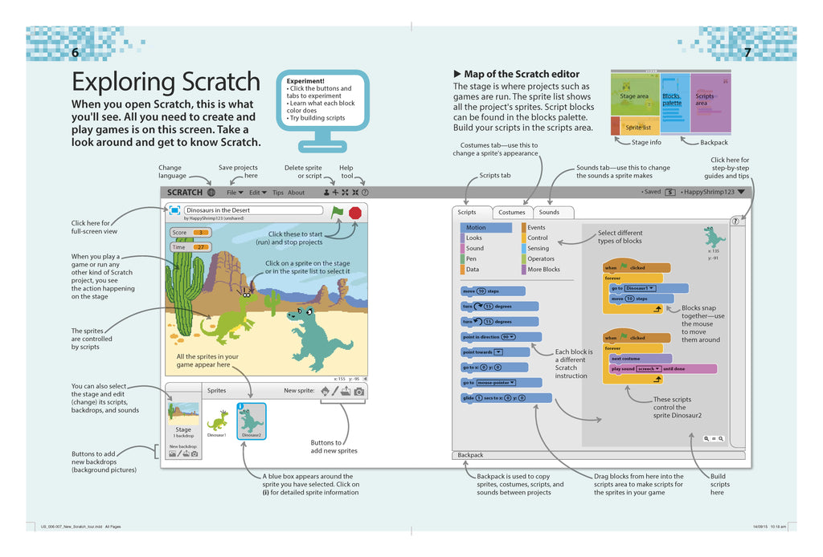Upload a sprite using the folder upload icon
The image size is (823, 557).
345,391
